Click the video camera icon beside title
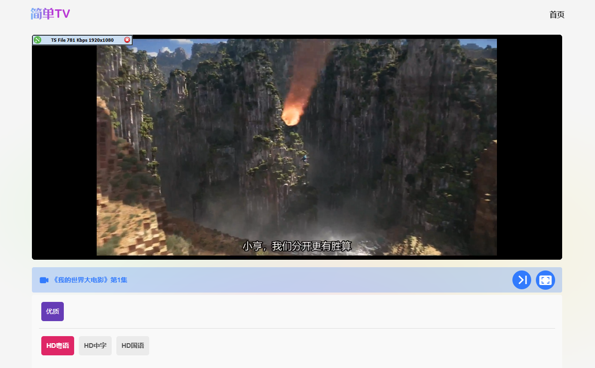The width and height of the screenshot is (595, 368). click(44, 280)
